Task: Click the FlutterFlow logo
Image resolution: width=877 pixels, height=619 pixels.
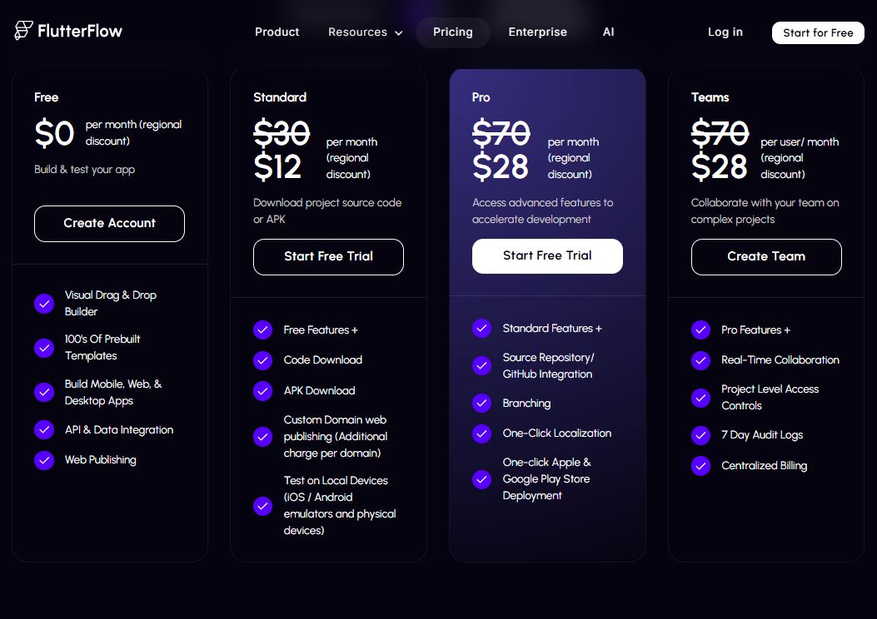Action: [x=67, y=31]
